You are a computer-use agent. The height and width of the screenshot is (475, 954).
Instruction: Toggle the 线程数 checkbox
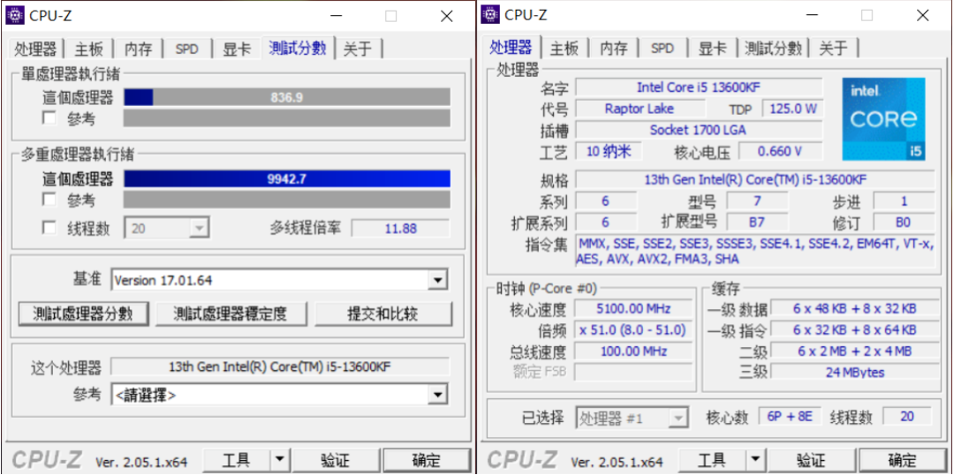tap(49, 228)
